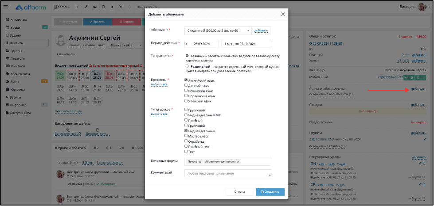Click the Поиск клиента search field
The image size is (434, 206).
click(147, 7)
